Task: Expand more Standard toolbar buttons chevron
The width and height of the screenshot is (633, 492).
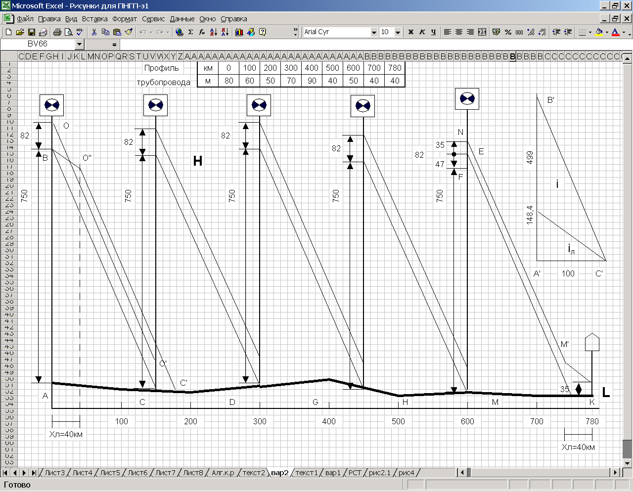Action: coord(296,32)
